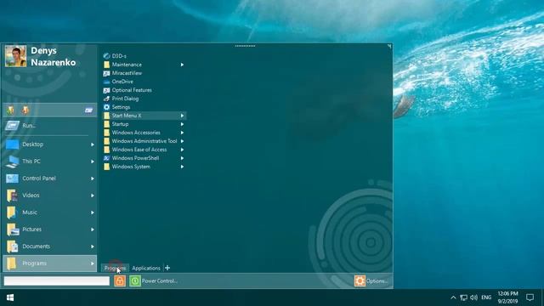
Task: Expand Windows System folder arrow
Action: tap(182, 167)
